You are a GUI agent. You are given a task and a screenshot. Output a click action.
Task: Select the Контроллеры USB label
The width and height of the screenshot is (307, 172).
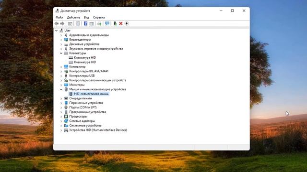pos(82,75)
